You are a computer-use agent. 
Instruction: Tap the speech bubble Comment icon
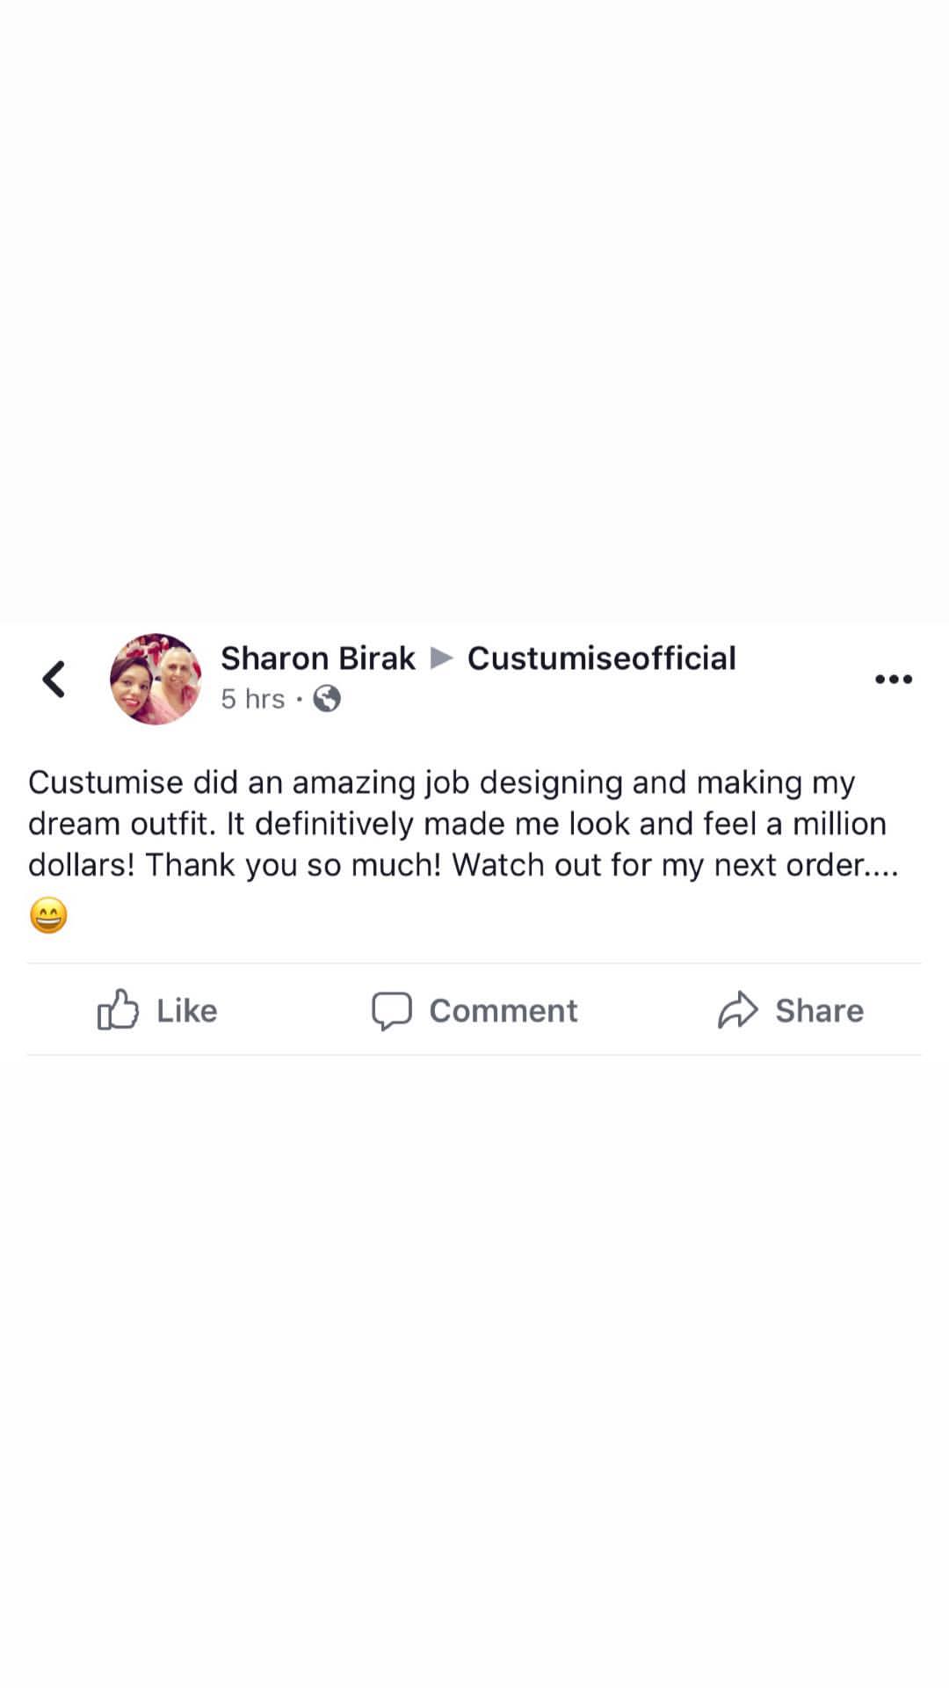391,1011
